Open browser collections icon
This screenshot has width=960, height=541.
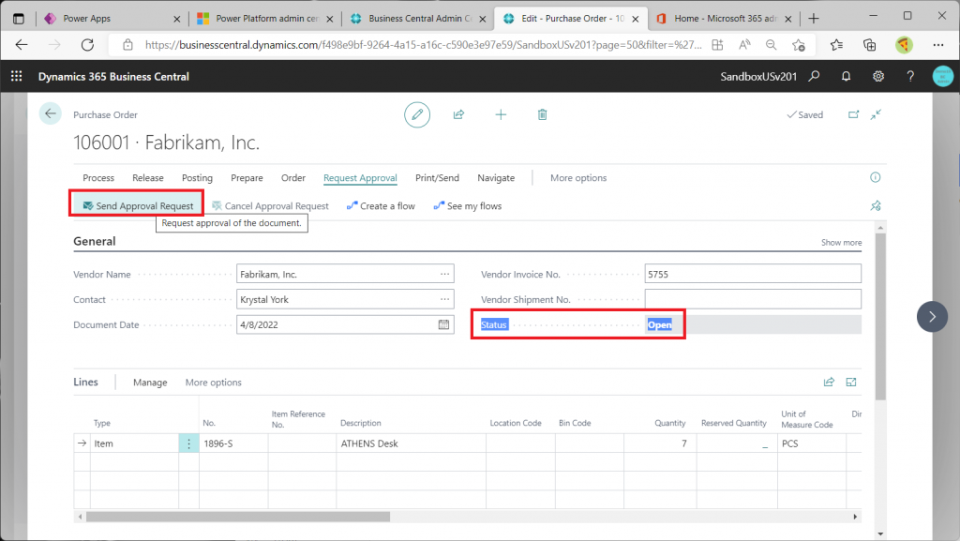pyautogui.click(x=869, y=45)
